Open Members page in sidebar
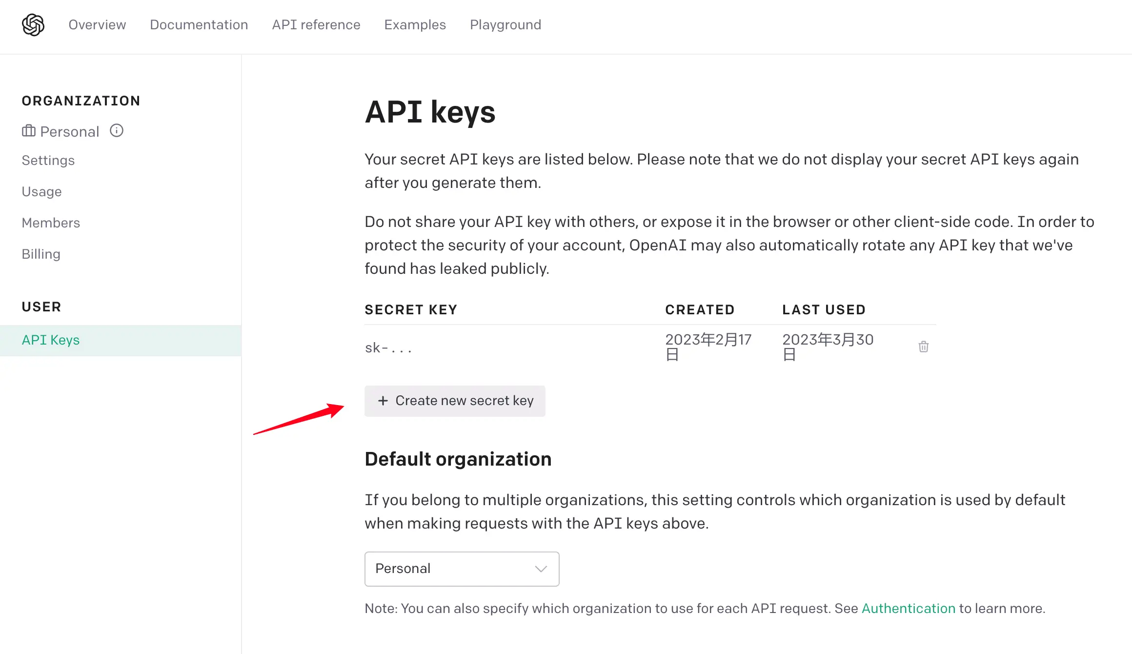This screenshot has width=1132, height=654. coord(51,223)
